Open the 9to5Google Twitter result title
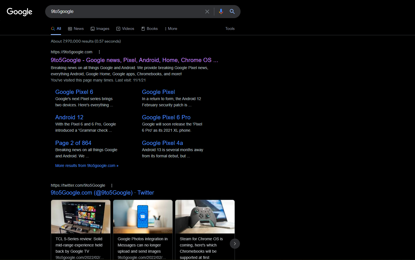Image resolution: width=415 pixels, height=260 pixels. tap(102, 193)
